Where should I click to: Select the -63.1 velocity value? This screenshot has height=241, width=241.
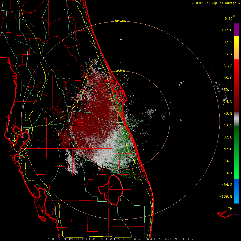click(x=227, y=161)
